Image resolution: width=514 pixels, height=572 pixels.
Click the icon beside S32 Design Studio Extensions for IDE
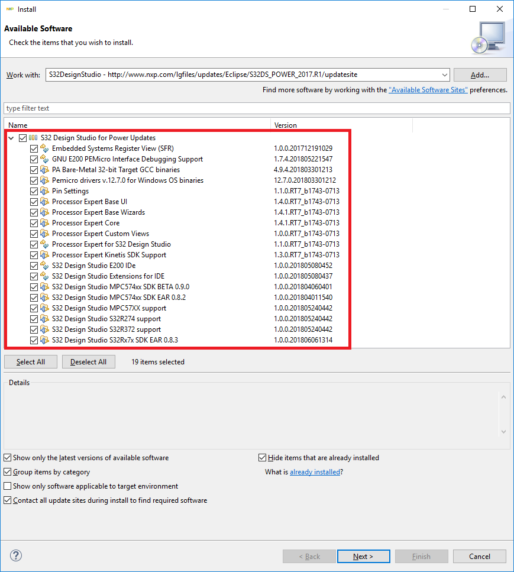coord(44,276)
